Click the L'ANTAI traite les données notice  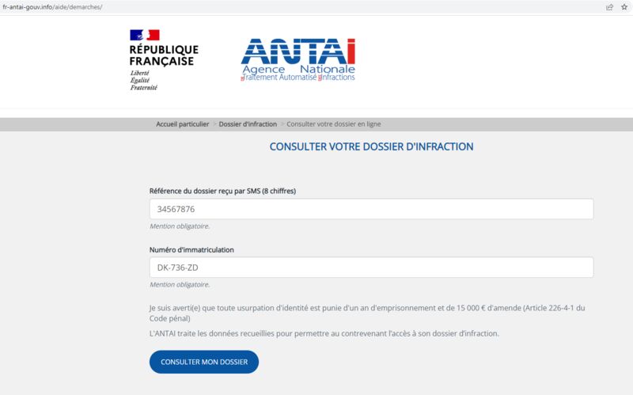(324, 333)
